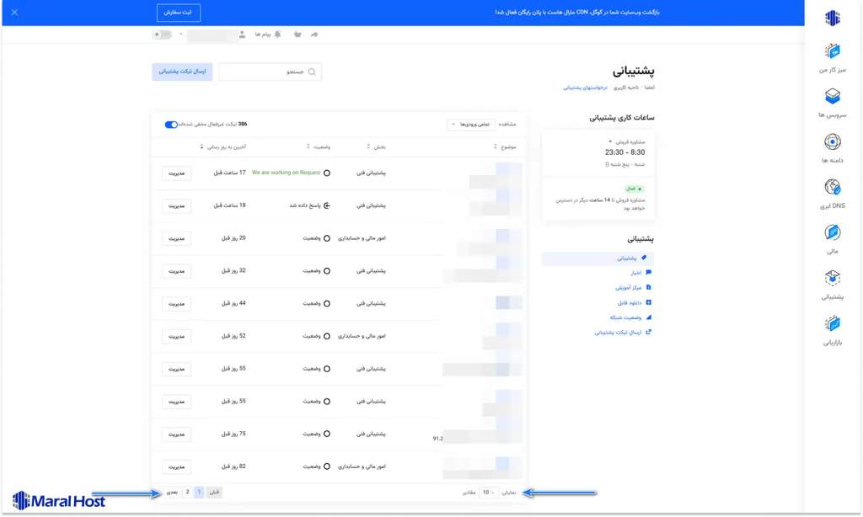
Task: Click the replied icon next to پاسخ داده شد
Action: (327, 205)
